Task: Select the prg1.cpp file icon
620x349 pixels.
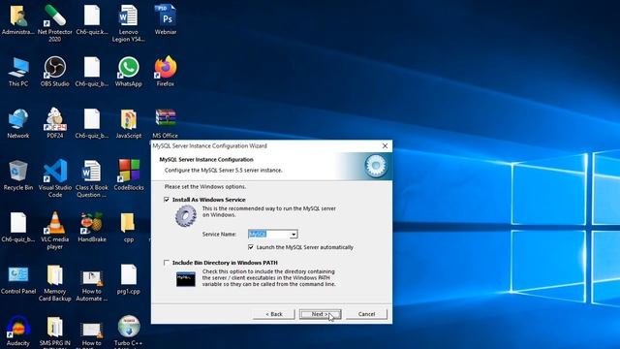Action: coord(129,279)
